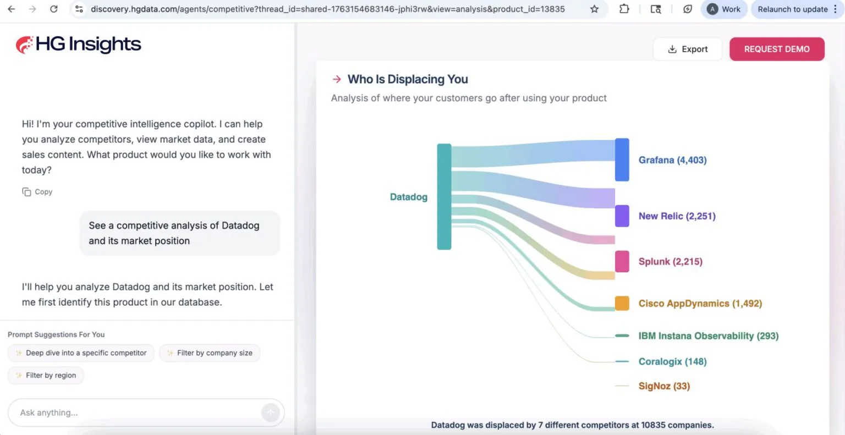Click the Ask anything input field
The width and height of the screenshot is (845, 435).
click(x=138, y=412)
